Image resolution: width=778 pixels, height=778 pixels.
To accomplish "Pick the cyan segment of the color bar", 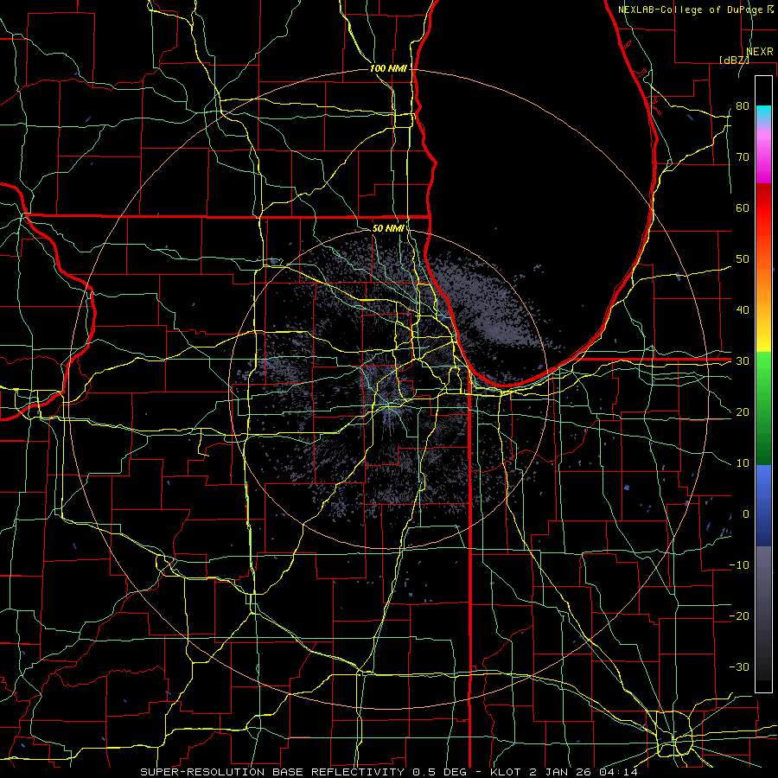I will (x=763, y=114).
